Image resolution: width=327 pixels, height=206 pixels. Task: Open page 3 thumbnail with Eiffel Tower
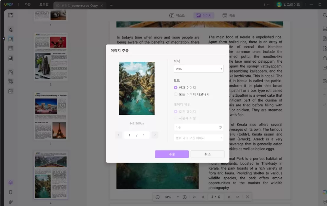(x=51, y=116)
